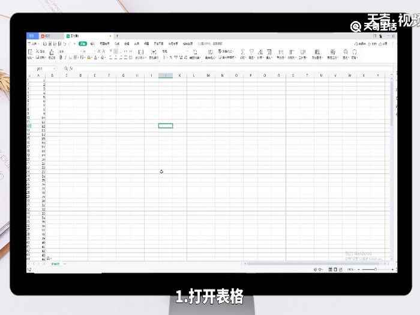Switch to the Insert ribbon tab
Viewport: 420px width, 315px height.
click(x=92, y=44)
